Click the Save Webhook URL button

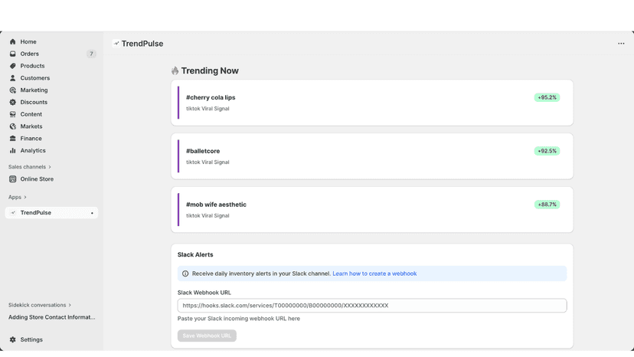tap(207, 336)
